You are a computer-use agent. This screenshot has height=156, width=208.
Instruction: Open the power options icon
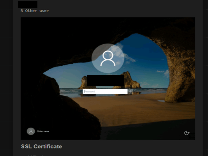[x=187, y=133]
